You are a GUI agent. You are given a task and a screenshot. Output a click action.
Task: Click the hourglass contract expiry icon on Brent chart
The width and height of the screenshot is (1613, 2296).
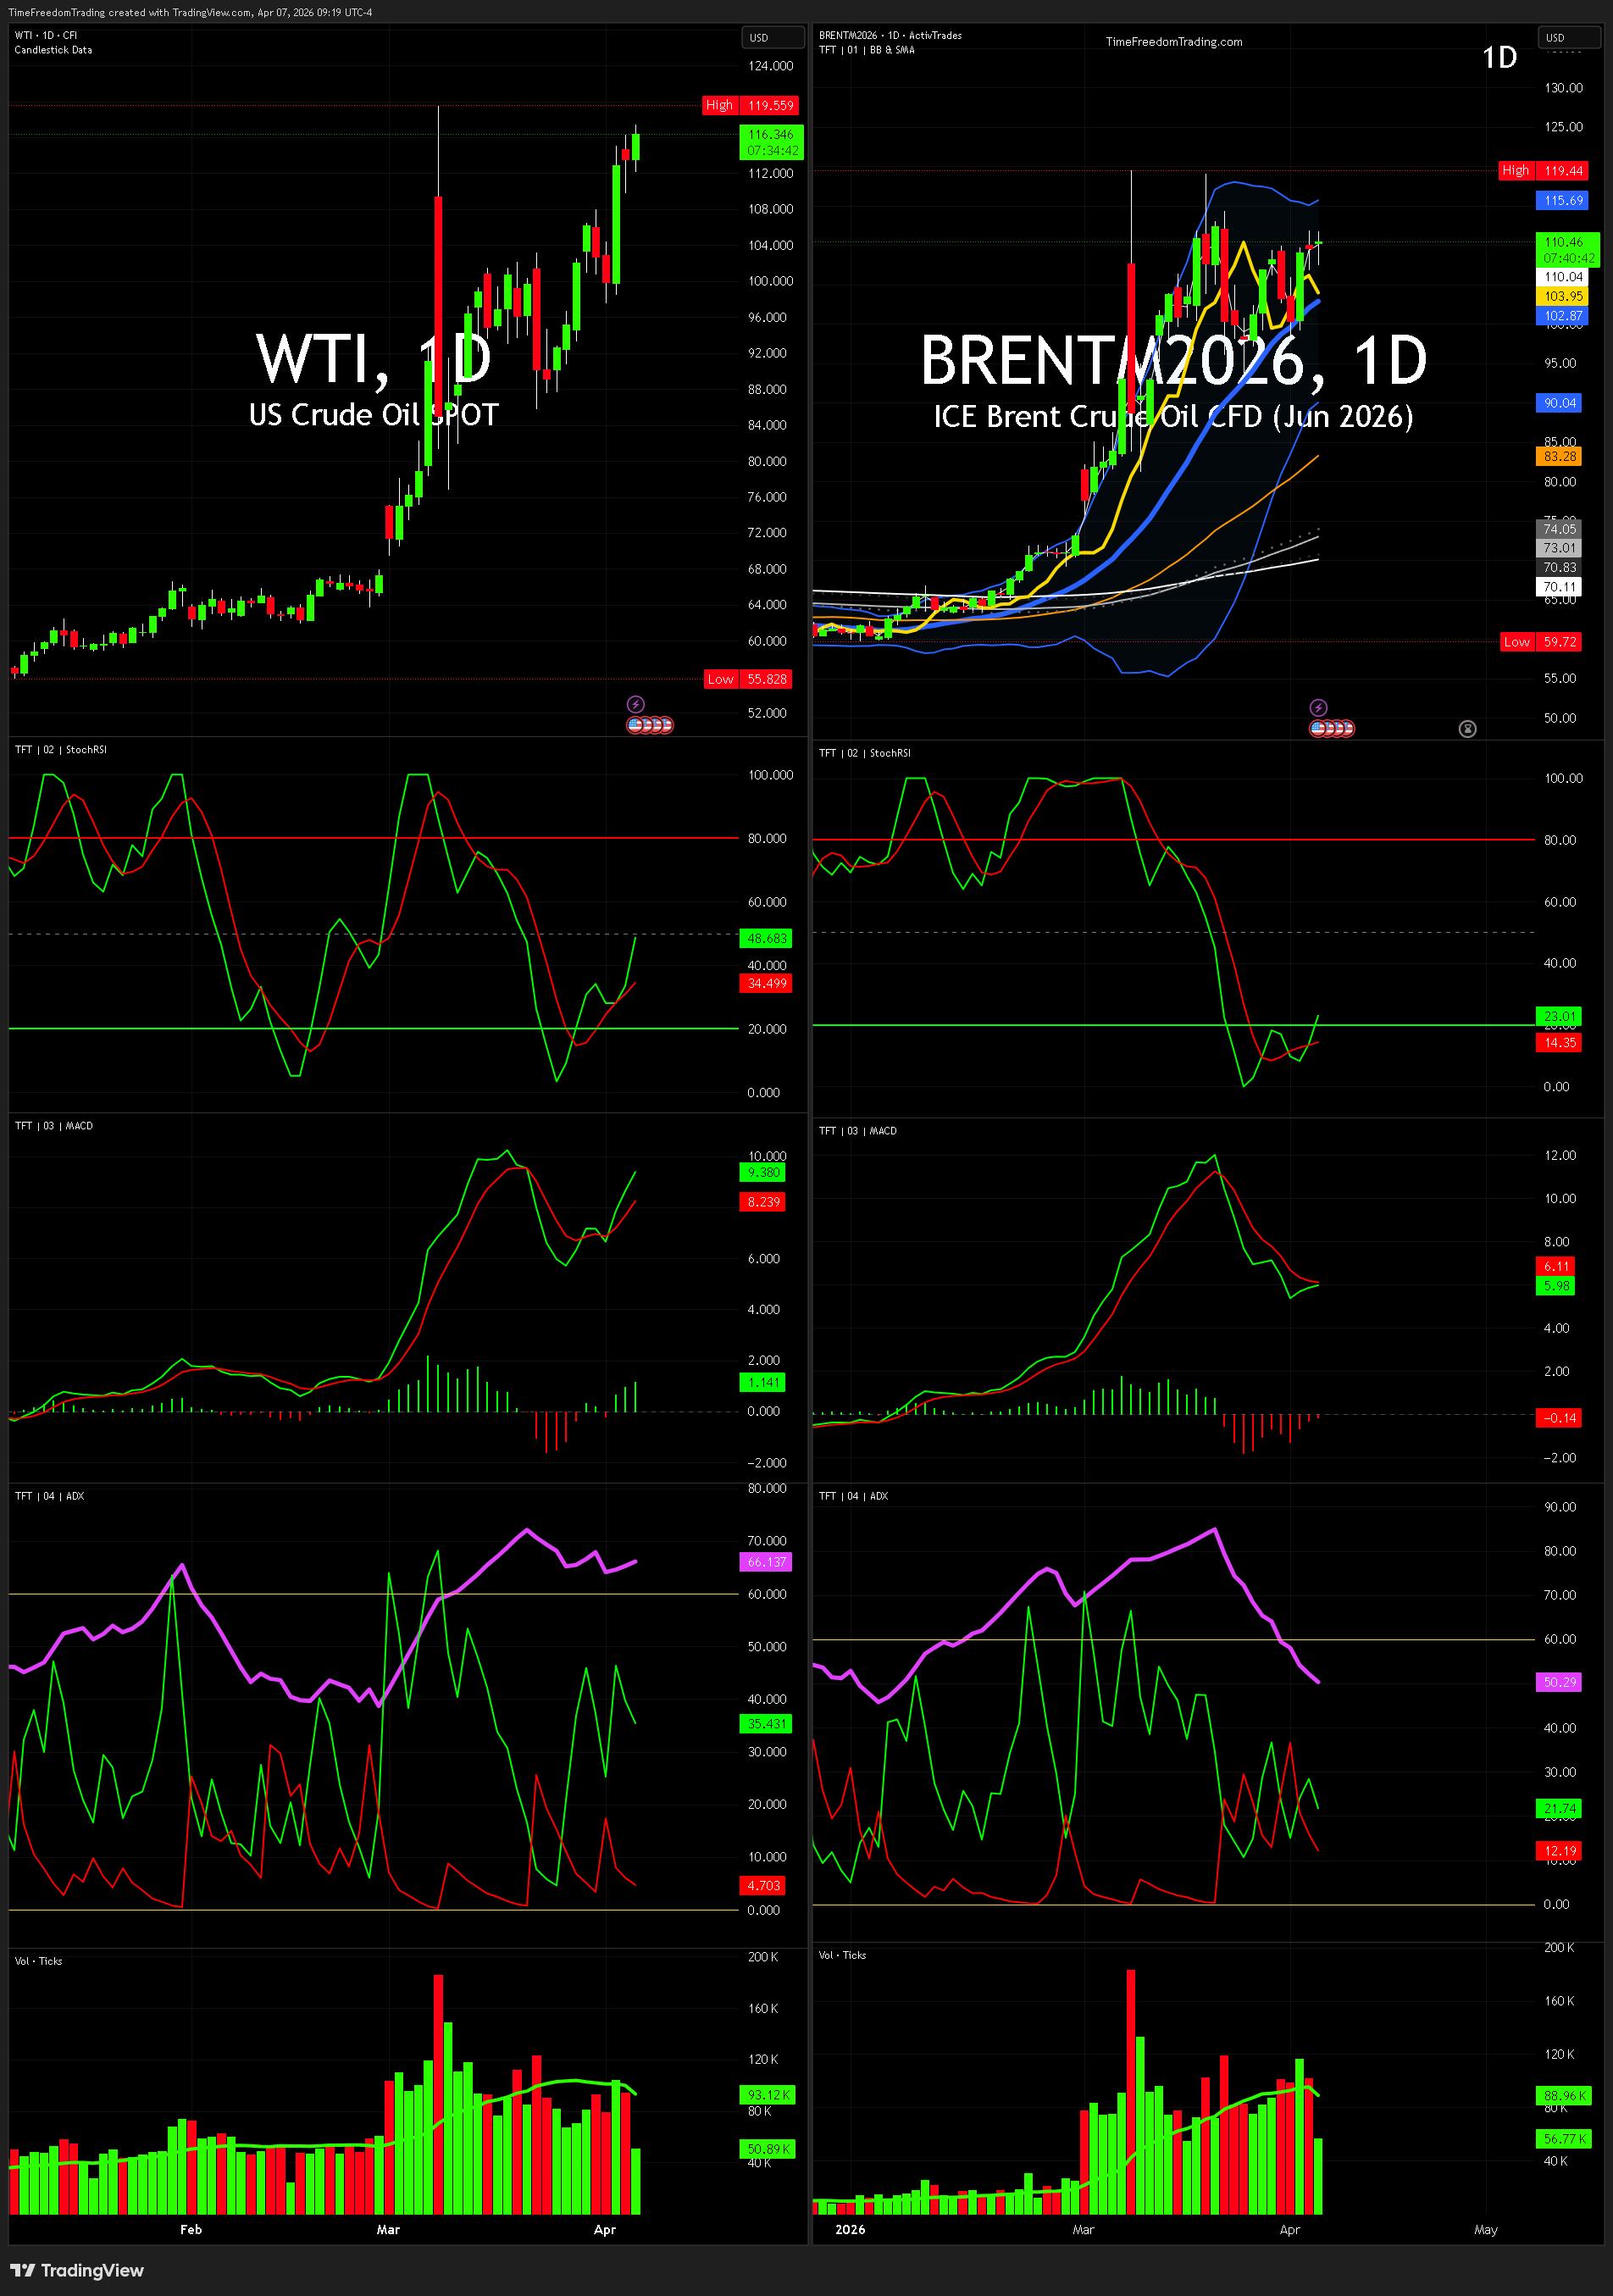click(1467, 729)
